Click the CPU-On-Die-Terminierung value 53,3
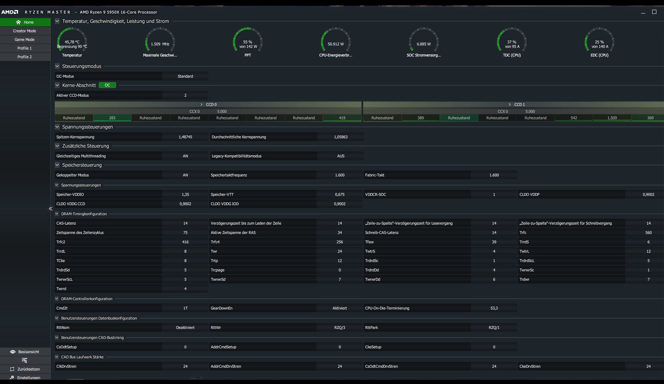Image resolution: width=664 pixels, height=384 pixels. click(x=494, y=308)
